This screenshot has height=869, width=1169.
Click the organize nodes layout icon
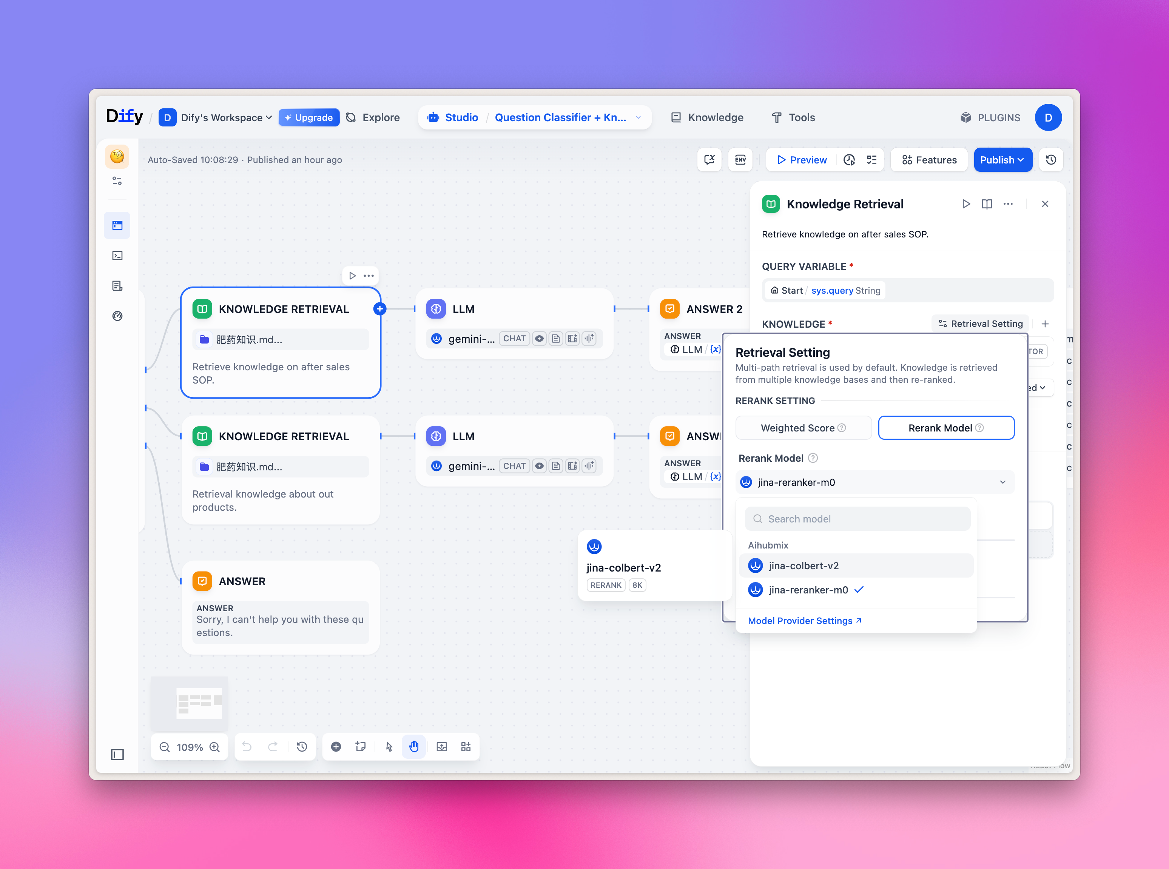click(466, 746)
